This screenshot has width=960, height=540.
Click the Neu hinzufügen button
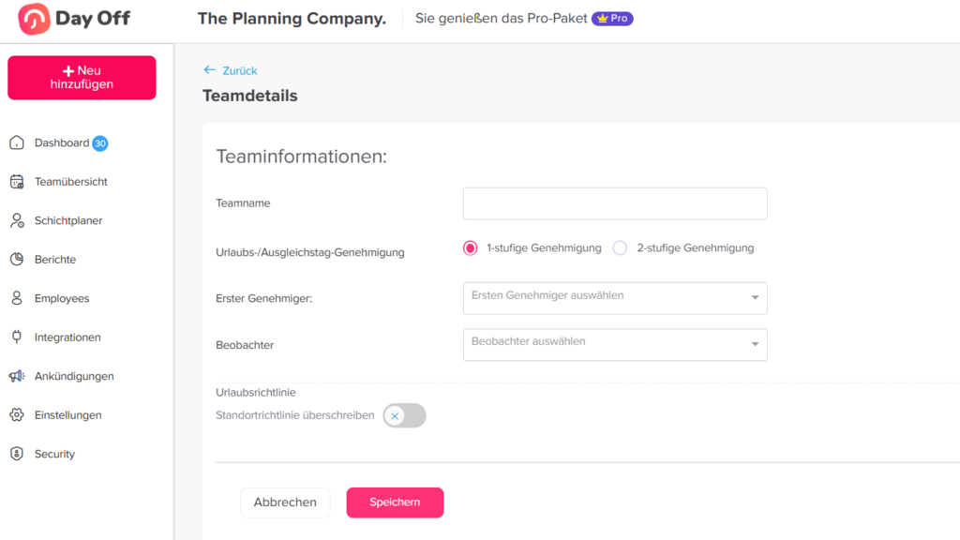(82, 78)
